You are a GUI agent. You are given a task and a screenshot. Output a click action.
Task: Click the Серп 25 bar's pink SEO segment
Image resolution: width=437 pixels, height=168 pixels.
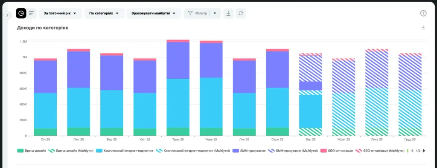(277, 50)
